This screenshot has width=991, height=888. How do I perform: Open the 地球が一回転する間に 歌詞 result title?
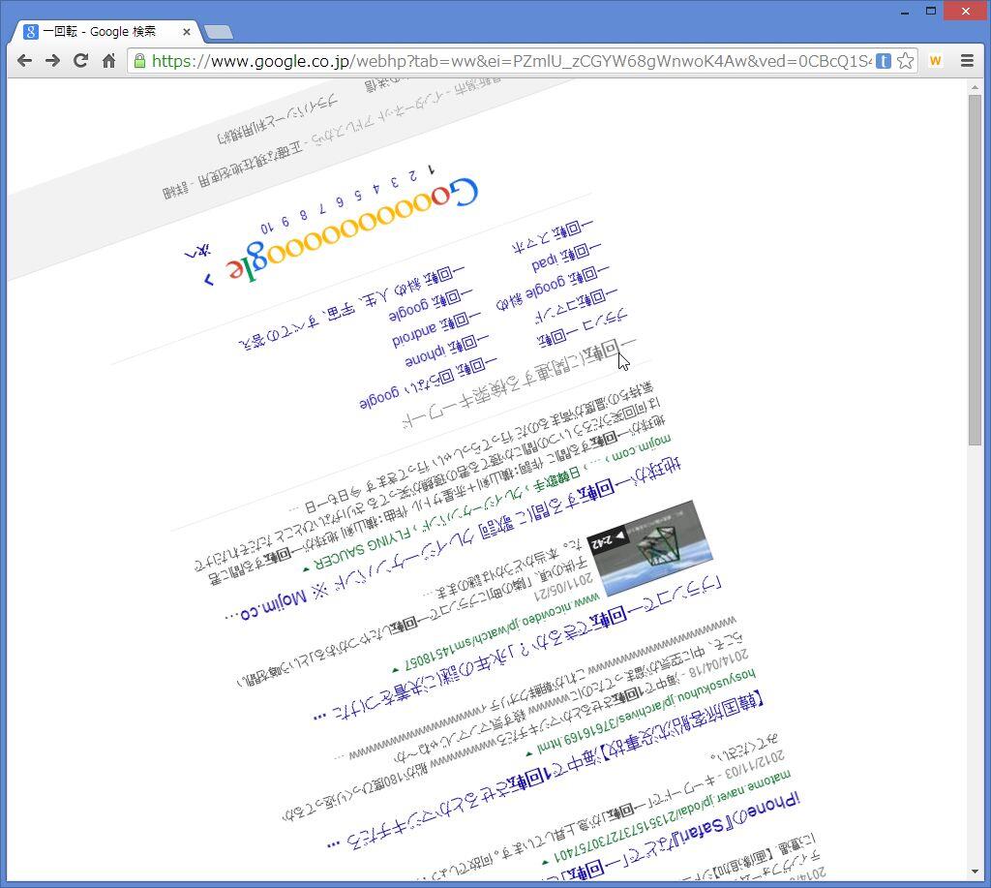[454, 538]
